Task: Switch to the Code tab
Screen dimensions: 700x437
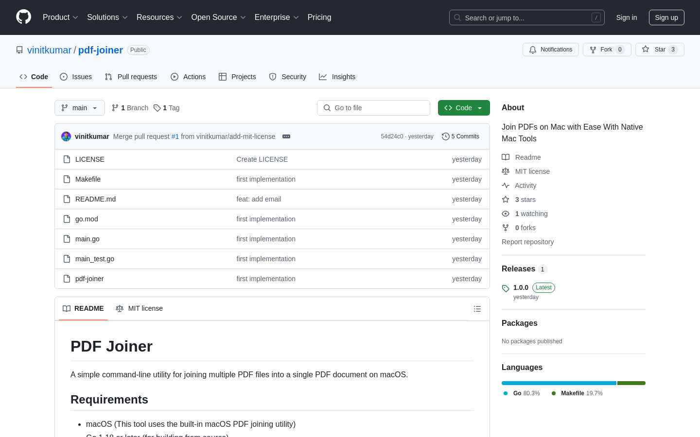Action: click(x=34, y=77)
